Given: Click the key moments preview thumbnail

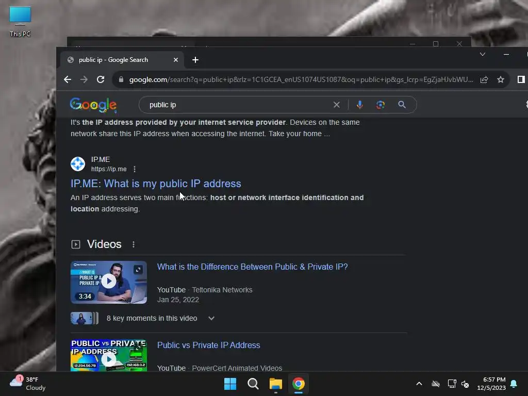Looking at the screenshot, I should click(x=85, y=318).
